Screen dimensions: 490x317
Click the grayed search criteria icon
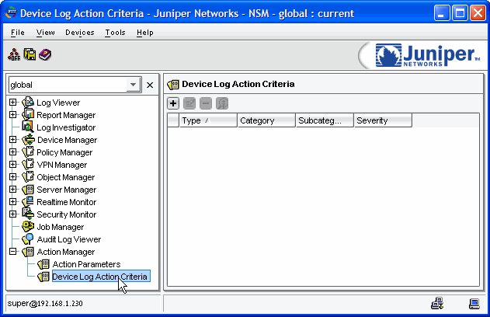(x=222, y=103)
